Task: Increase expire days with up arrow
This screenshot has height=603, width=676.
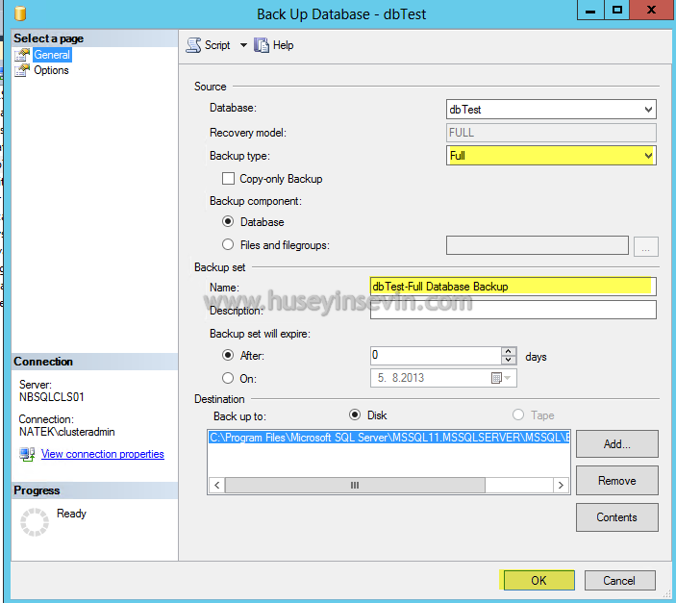Action: coord(509,351)
